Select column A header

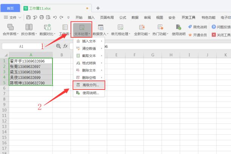pos(31,55)
